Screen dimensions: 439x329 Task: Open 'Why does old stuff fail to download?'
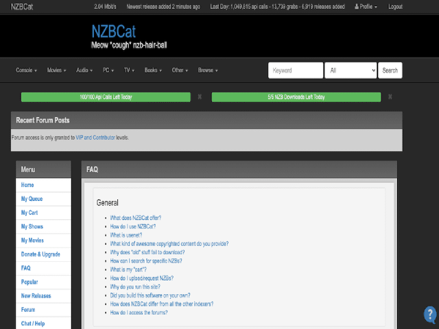click(147, 252)
